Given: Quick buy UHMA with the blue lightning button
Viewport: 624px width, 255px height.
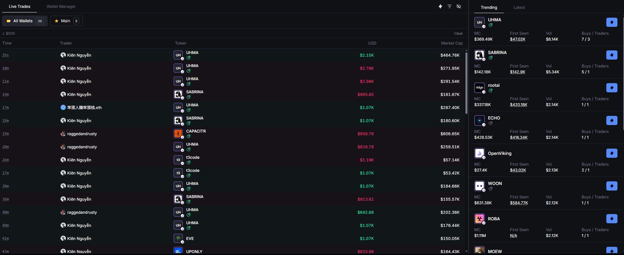Looking at the screenshot, I should click(612, 22).
